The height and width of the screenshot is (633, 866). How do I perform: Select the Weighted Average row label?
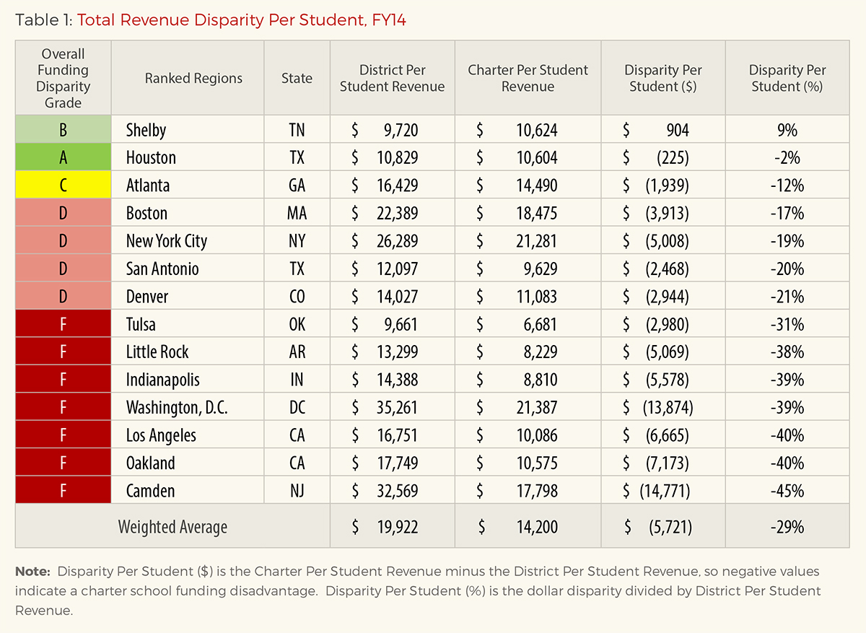(172, 527)
